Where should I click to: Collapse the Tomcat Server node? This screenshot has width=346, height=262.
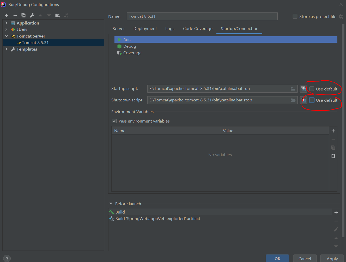(6, 36)
